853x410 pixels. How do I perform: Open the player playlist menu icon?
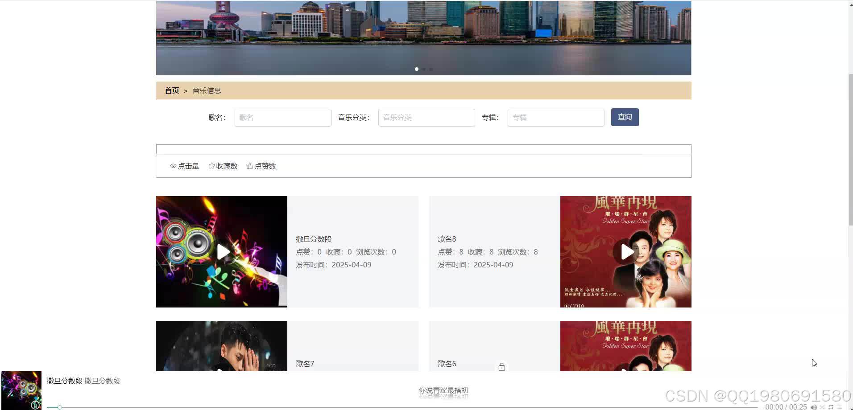839,407
